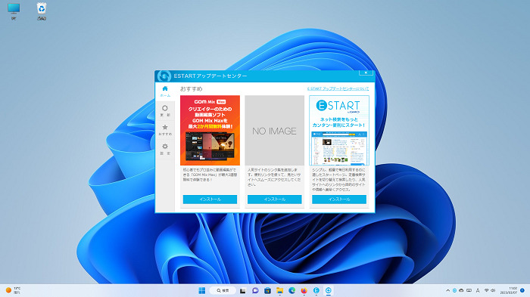This screenshot has width=530, height=297.
Task: Open the volume speaker tray icon
Action: pyautogui.click(x=493, y=291)
